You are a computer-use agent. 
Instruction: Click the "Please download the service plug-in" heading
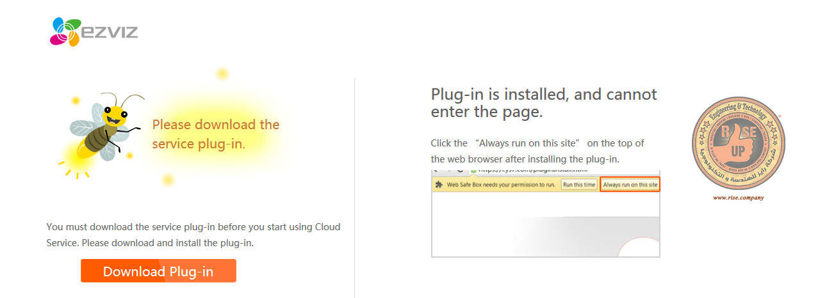pyautogui.click(x=216, y=134)
